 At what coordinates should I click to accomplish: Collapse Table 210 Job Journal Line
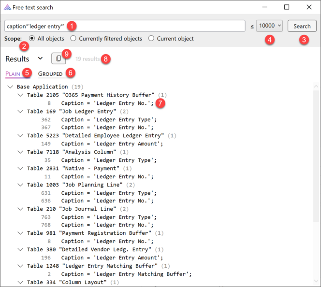coord(20,209)
